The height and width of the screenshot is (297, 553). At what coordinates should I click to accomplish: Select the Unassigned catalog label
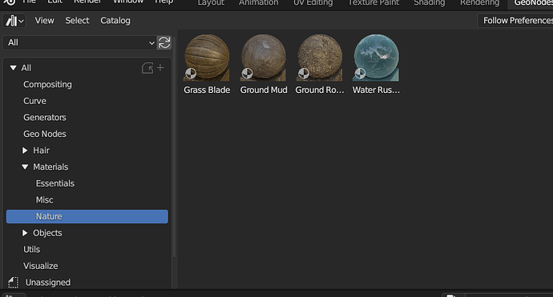[x=48, y=283]
